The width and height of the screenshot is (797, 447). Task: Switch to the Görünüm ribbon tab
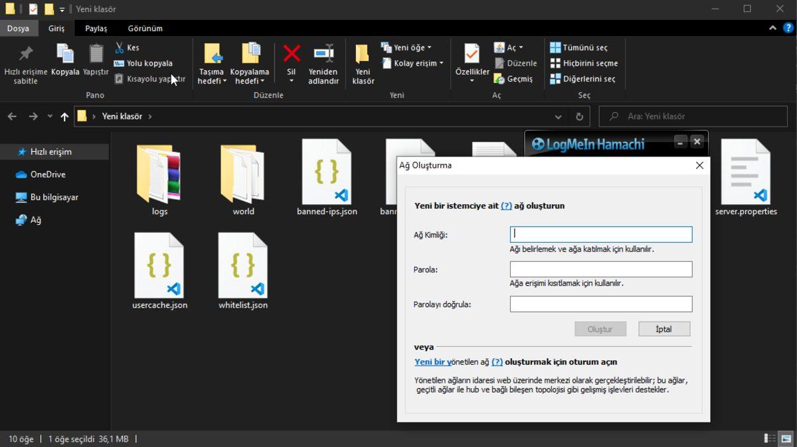pos(145,29)
